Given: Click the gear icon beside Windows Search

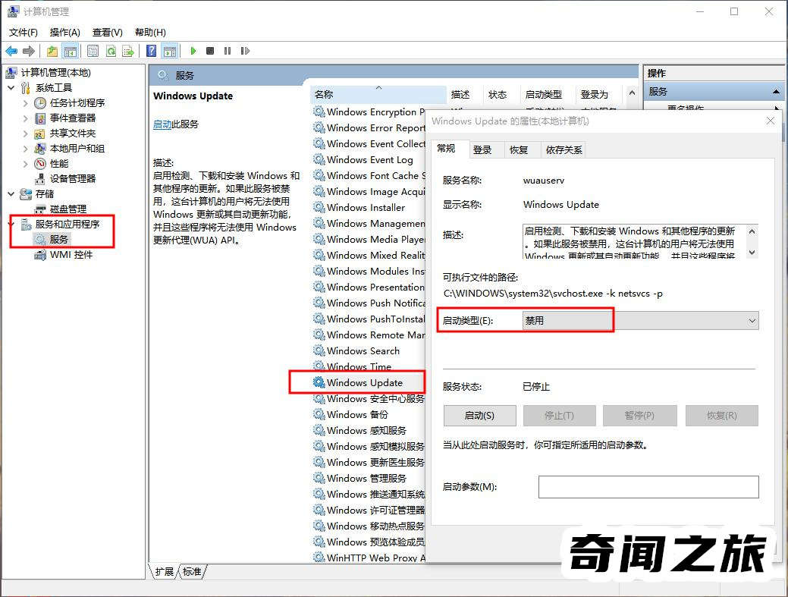Looking at the screenshot, I should click(319, 350).
